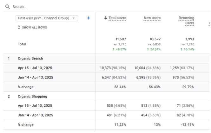The image size is (211, 133).
Task: Select the Organic Search channel row
Action: 30,59
